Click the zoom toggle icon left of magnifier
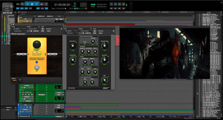The height and width of the screenshot is (120, 223). (x=18, y=4)
